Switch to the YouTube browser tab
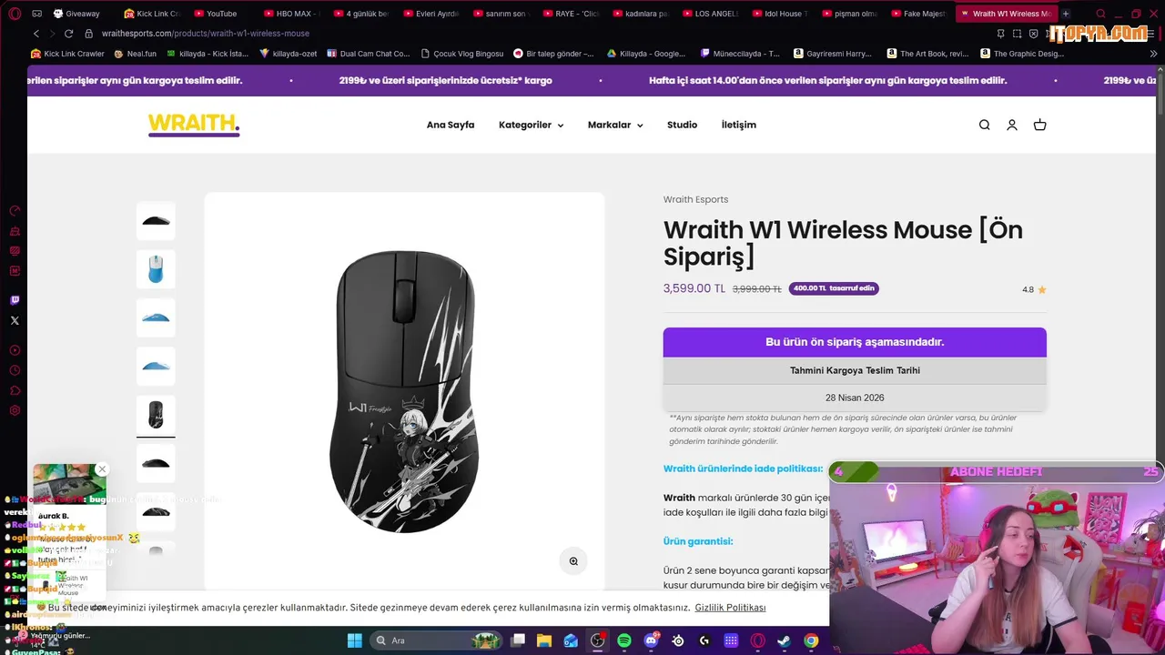The width and height of the screenshot is (1165, 655). [221, 14]
